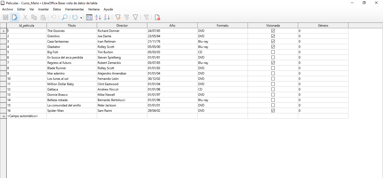Open the Ayuda menu
Viewport: 383px width, 178px height.
click(108, 9)
